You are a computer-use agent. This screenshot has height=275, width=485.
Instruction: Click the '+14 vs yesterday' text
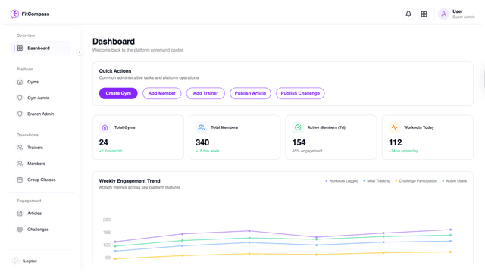coord(403,151)
